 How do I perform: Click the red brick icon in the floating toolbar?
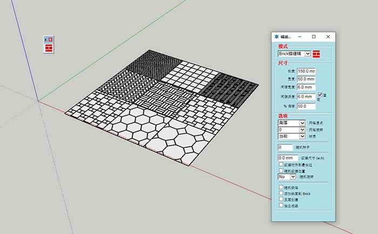point(49,49)
